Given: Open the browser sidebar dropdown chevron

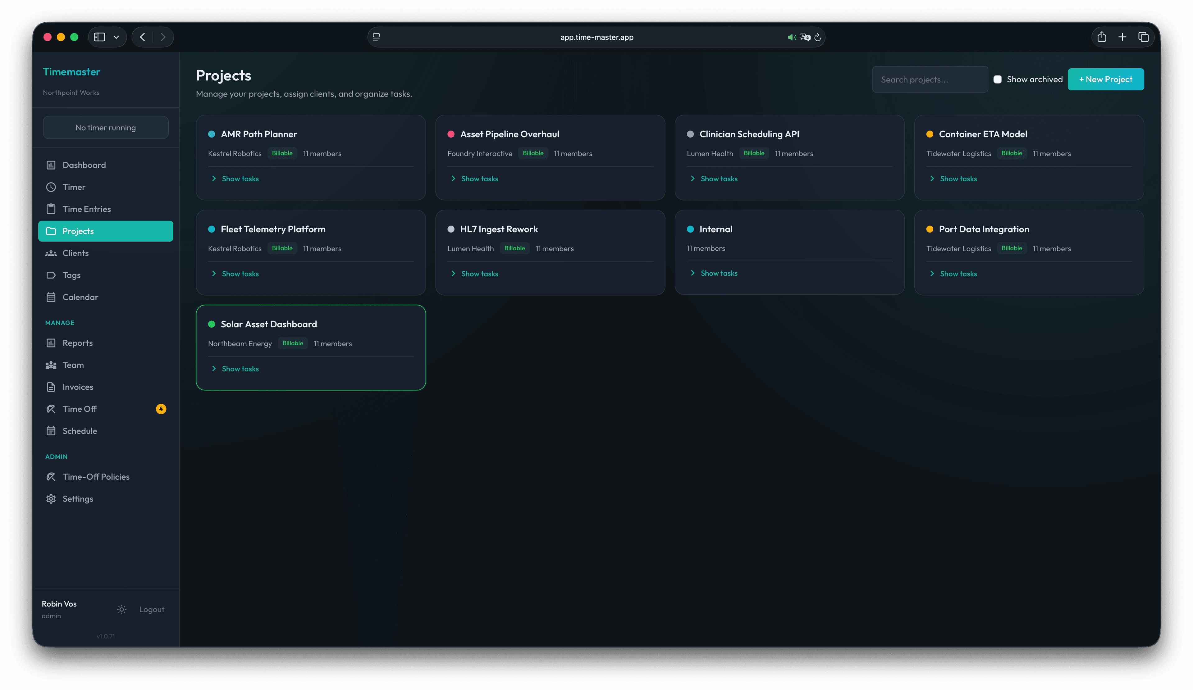Looking at the screenshot, I should (x=116, y=37).
